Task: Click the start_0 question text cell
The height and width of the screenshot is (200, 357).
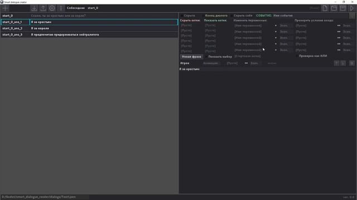Action: pos(104,16)
